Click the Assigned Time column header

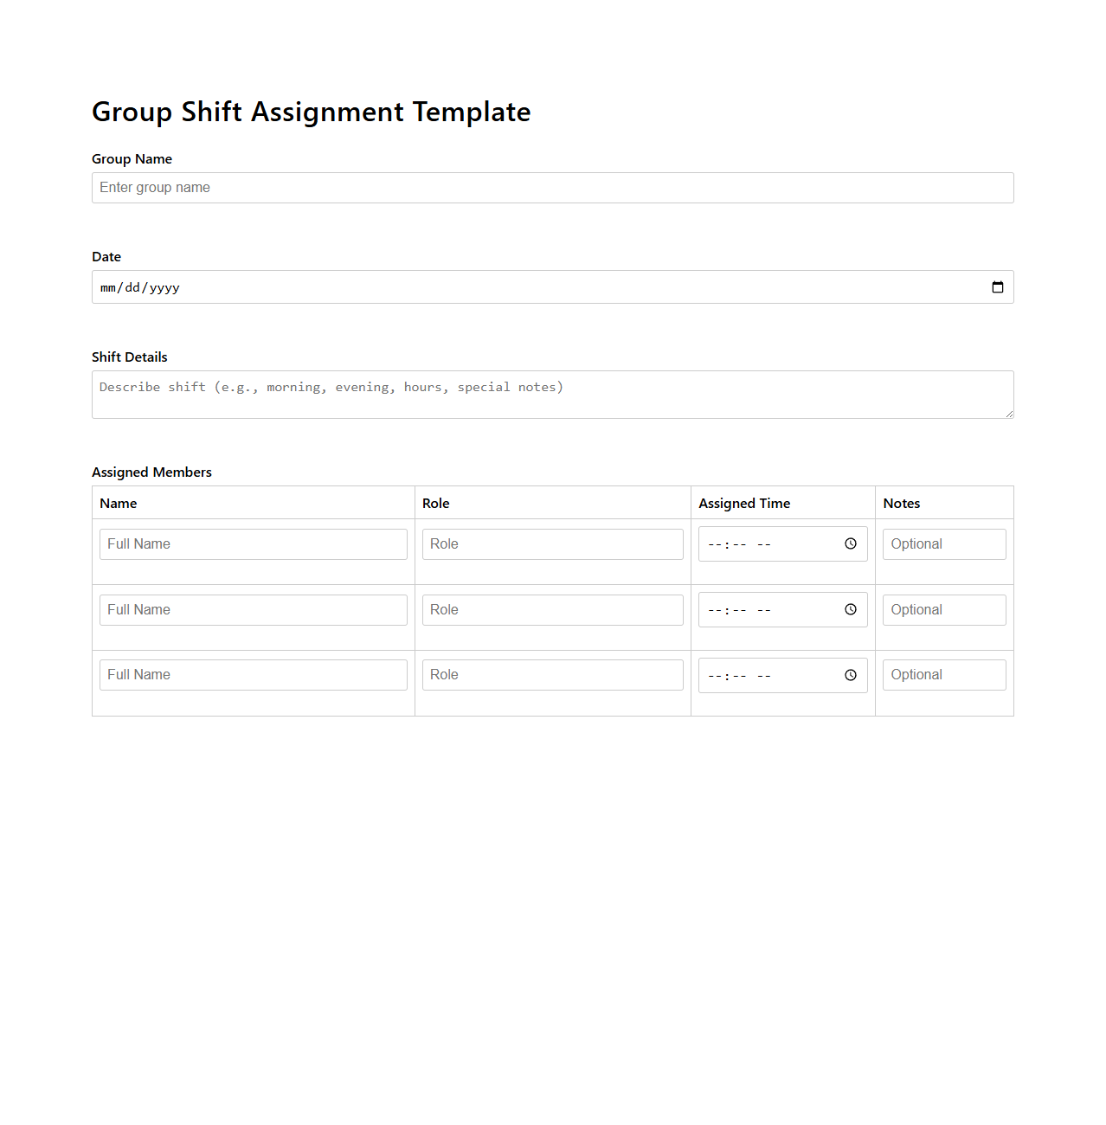point(743,503)
